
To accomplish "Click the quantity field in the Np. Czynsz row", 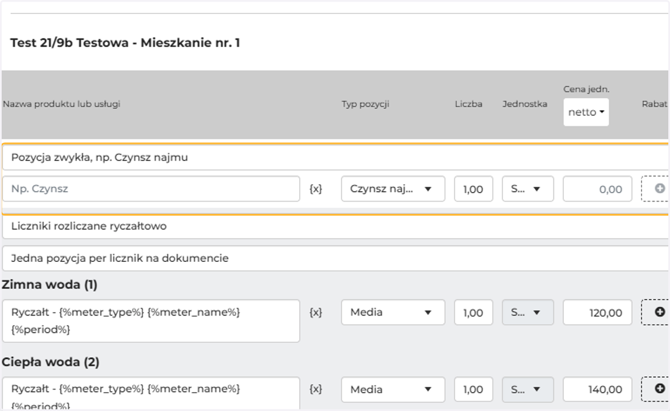I will pyautogui.click(x=473, y=189).
